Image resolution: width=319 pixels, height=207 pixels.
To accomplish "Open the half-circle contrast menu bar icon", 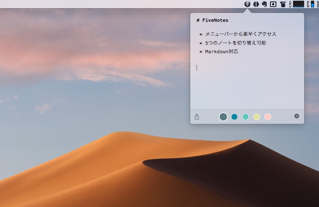I will (256, 4).
